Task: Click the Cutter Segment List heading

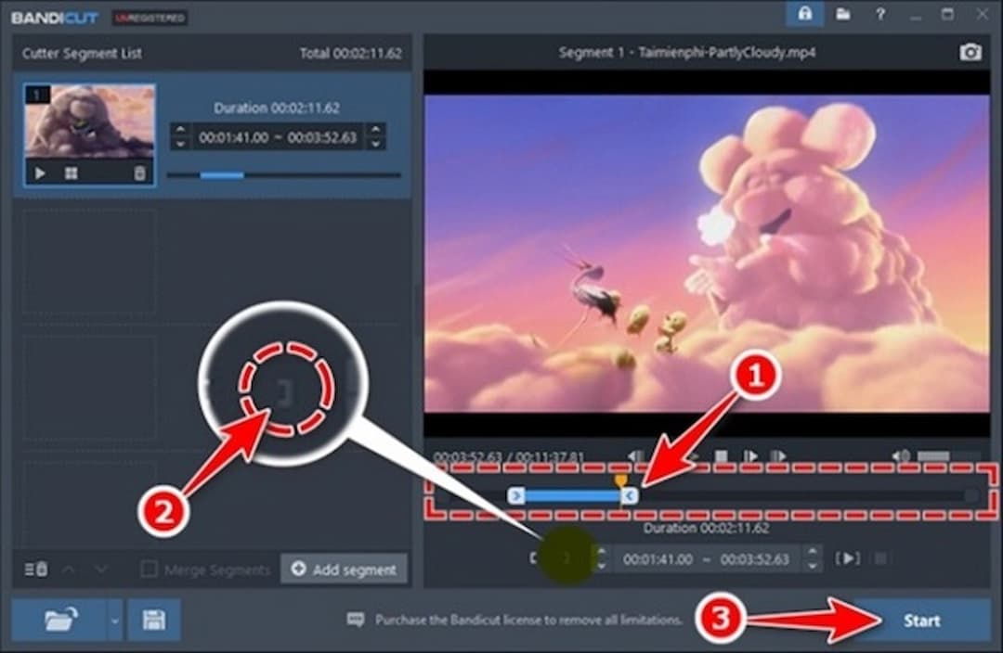Action: [x=82, y=53]
